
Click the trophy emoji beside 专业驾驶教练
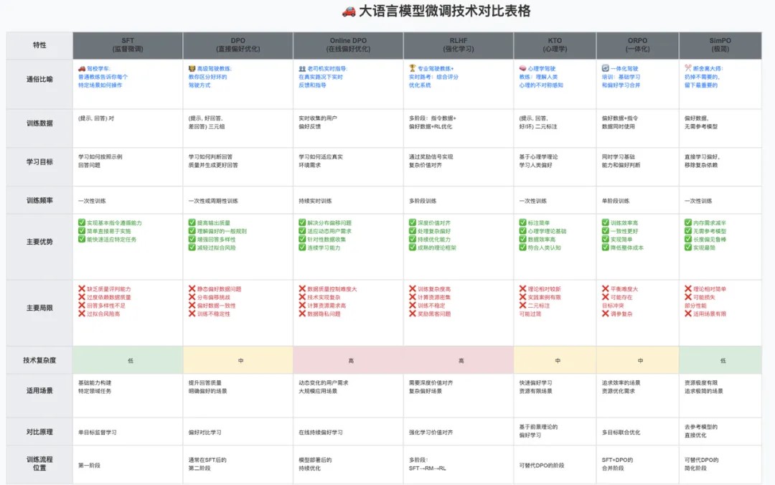[412, 68]
